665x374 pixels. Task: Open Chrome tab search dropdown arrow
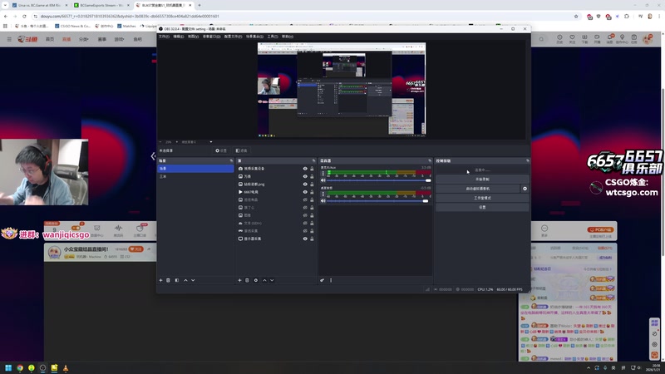point(5,5)
